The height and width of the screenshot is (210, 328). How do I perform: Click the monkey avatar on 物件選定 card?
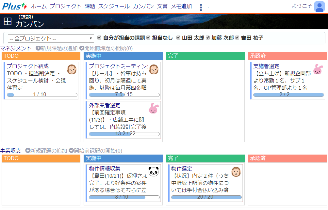(236, 172)
